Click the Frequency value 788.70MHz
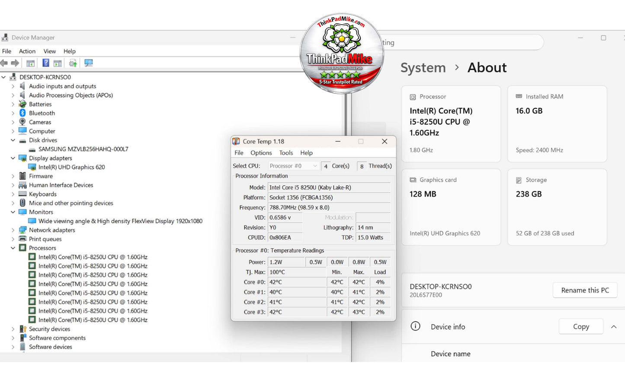 point(329,207)
